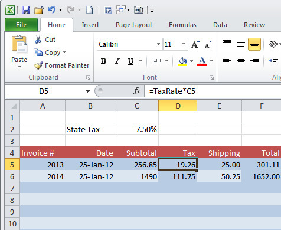Image resolution: width=281 pixels, height=230 pixels.
Task: Toggle Align Text Left
Action: point(227,61)
